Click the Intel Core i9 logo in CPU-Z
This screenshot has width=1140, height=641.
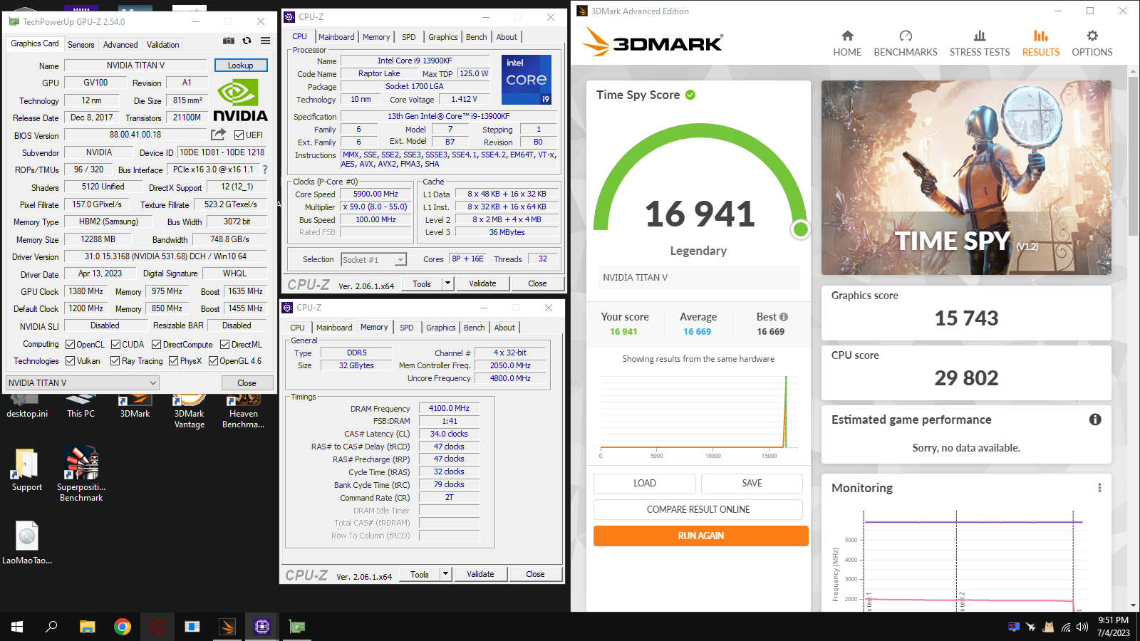527,80
